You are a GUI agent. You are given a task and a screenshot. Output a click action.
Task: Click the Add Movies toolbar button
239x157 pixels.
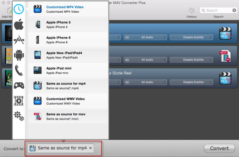click(x=7, y=13)
